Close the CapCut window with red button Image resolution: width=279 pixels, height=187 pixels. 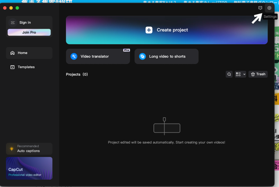(x=5, y=8)
